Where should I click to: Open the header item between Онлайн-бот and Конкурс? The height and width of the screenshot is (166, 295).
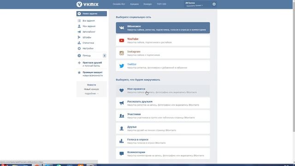pos(134,4)
